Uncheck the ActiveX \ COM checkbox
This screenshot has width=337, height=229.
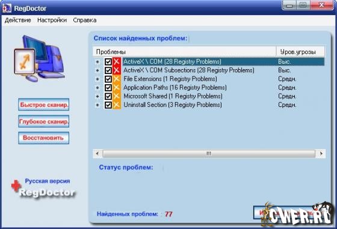[x=108, y=62]
